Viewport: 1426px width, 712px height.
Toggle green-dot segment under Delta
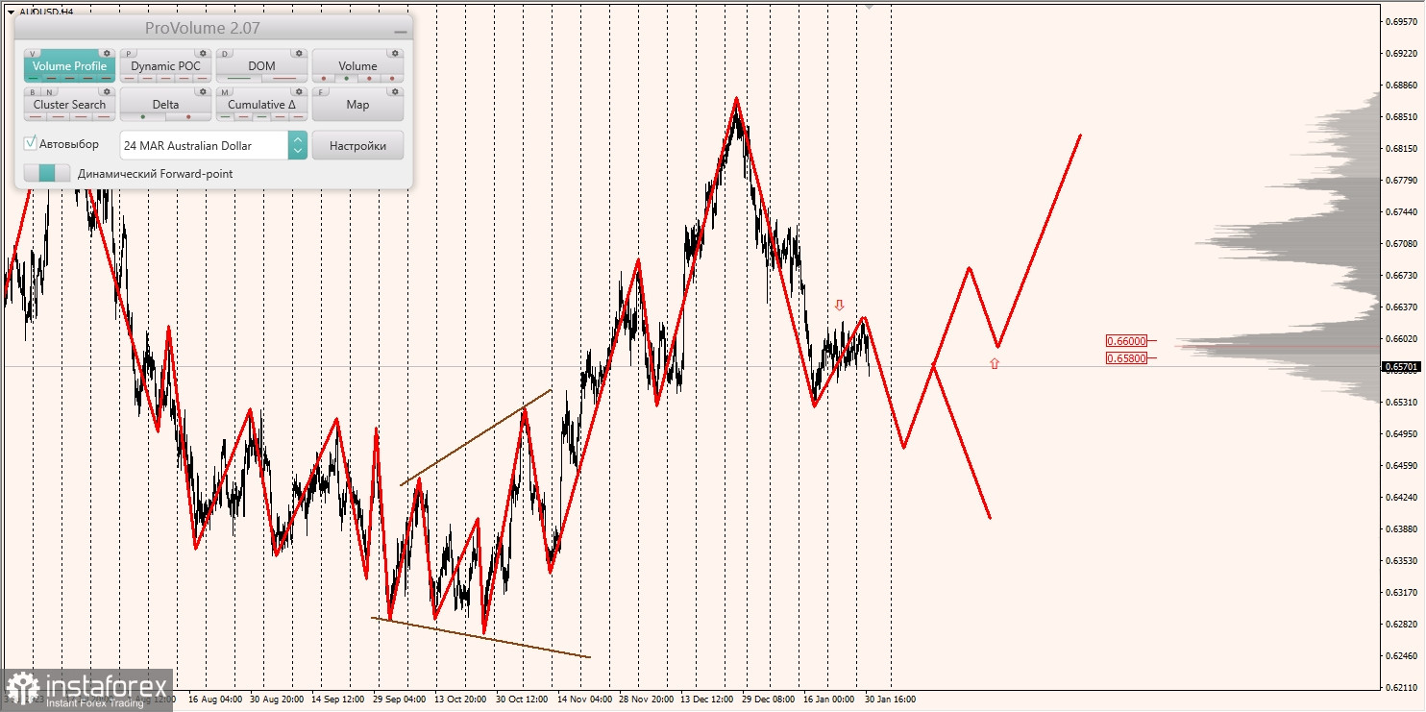click(x=143, y=116)
